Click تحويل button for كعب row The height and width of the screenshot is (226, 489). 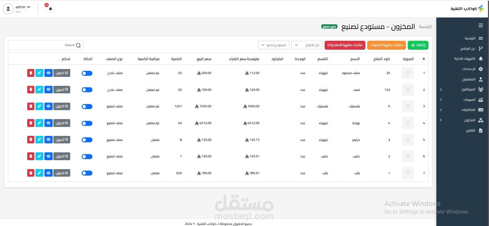tap(62, 156)
